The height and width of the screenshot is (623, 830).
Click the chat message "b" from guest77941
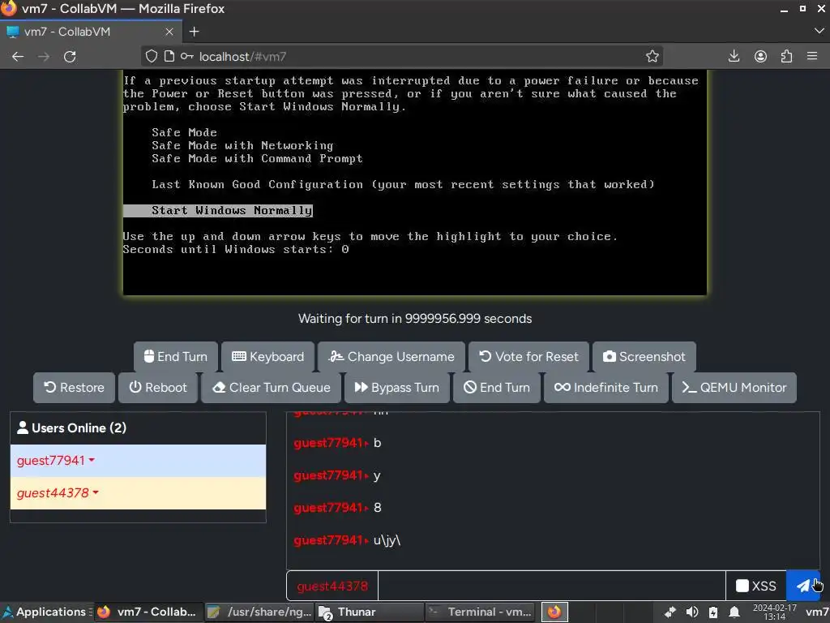pyautogui.click(x=378, y=443)
